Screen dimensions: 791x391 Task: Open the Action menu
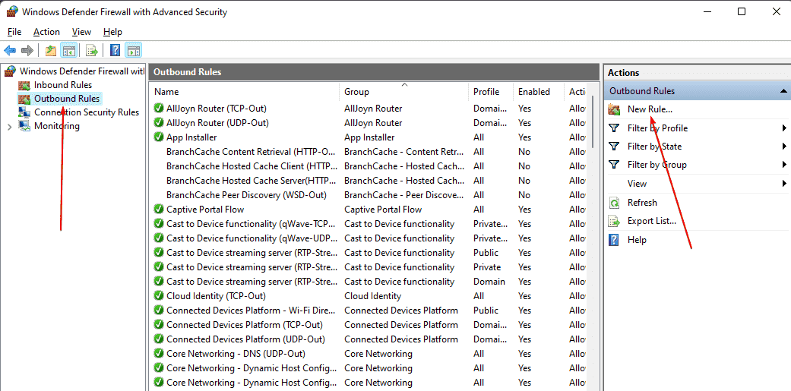[46, 32]
